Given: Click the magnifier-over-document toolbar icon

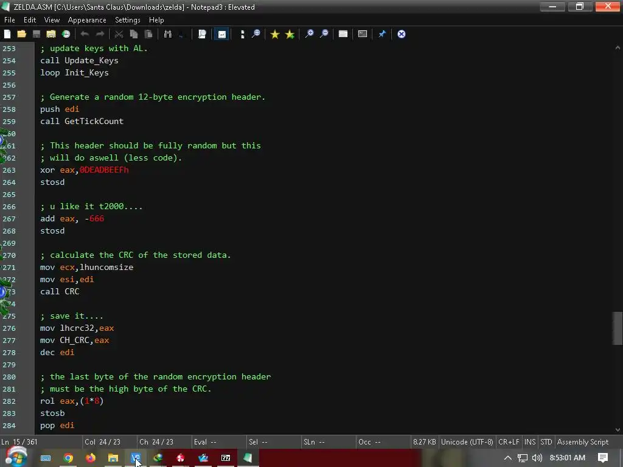Looking at the screenshot, I should (202, 34).
